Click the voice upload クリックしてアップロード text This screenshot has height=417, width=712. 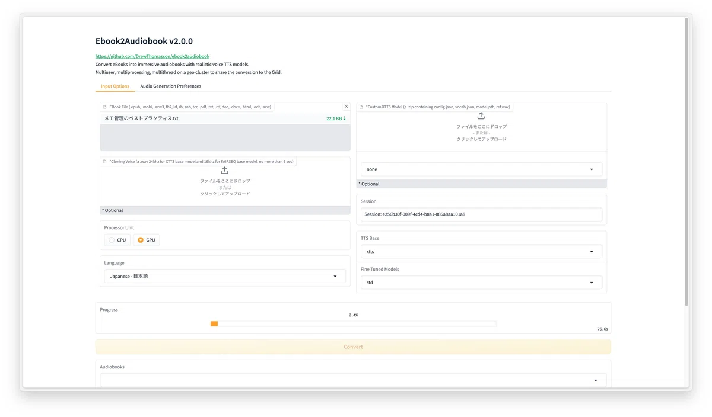point(225,194)
